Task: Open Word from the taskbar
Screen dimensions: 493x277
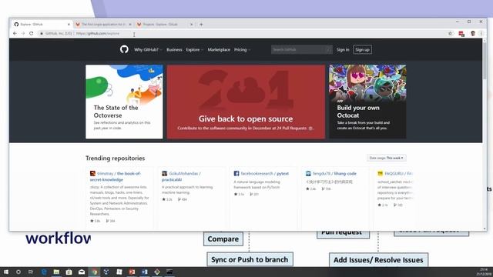Action: [x=144, y=272]
